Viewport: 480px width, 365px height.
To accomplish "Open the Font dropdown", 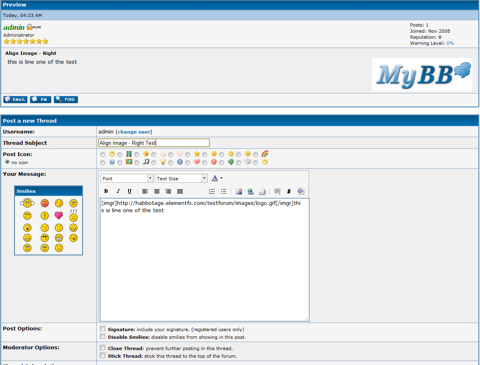I will 127,178.
